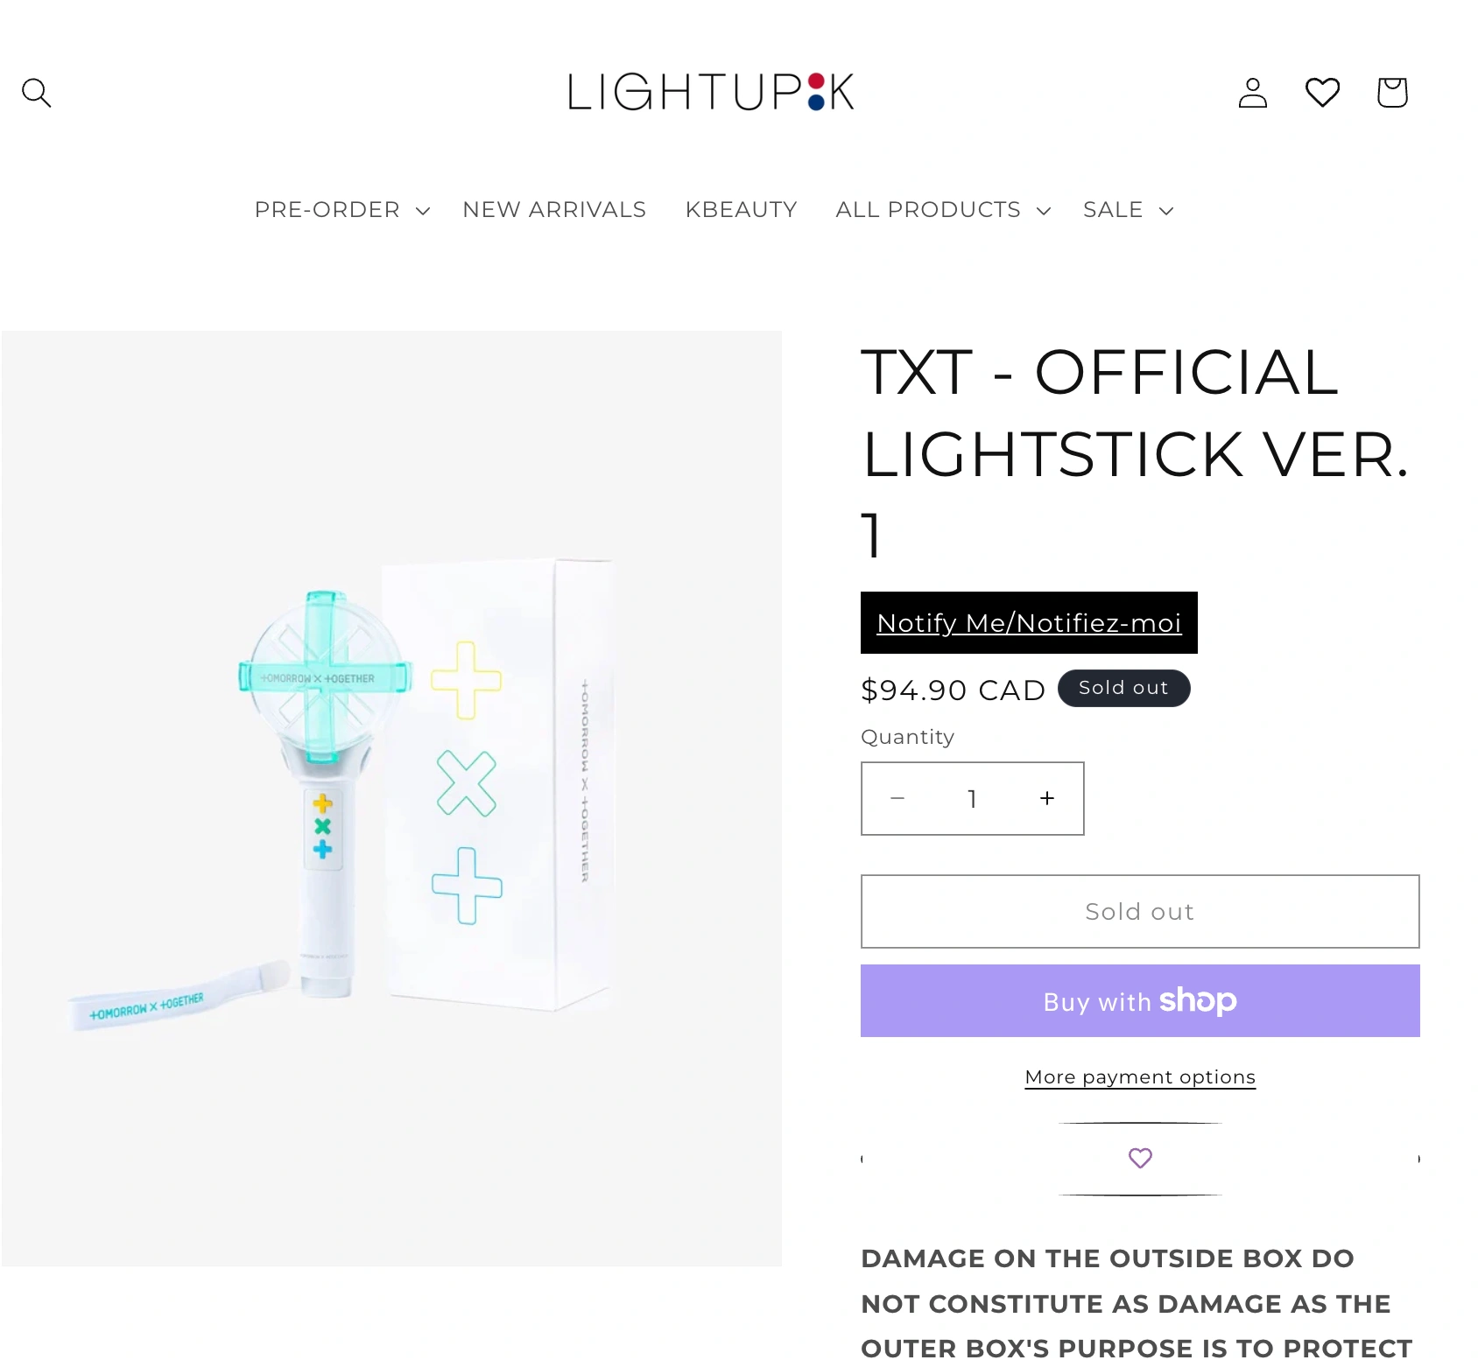The image size is (1478, 1360).
Task: Increase quantity with plus icon
Action: [x=1047, y=798]
